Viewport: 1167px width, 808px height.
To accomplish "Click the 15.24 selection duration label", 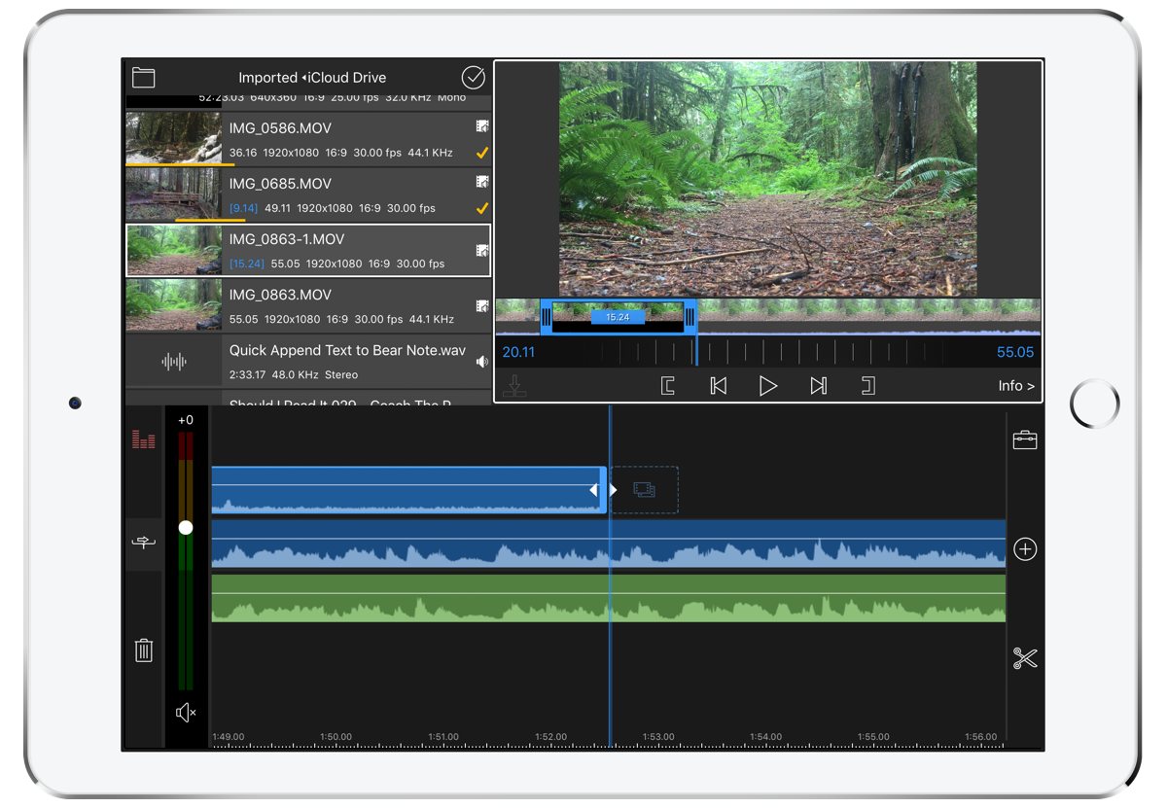I will pyautogui.click(x=618, y=317).
